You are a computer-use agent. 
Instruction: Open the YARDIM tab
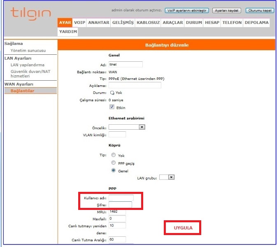pyautogui.click(x=67, y=31)
